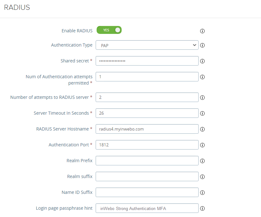Viewport: 261px width, 217px height.
Task: Open the Login page passphrase hint info icon
Action: tap(202, 208)
